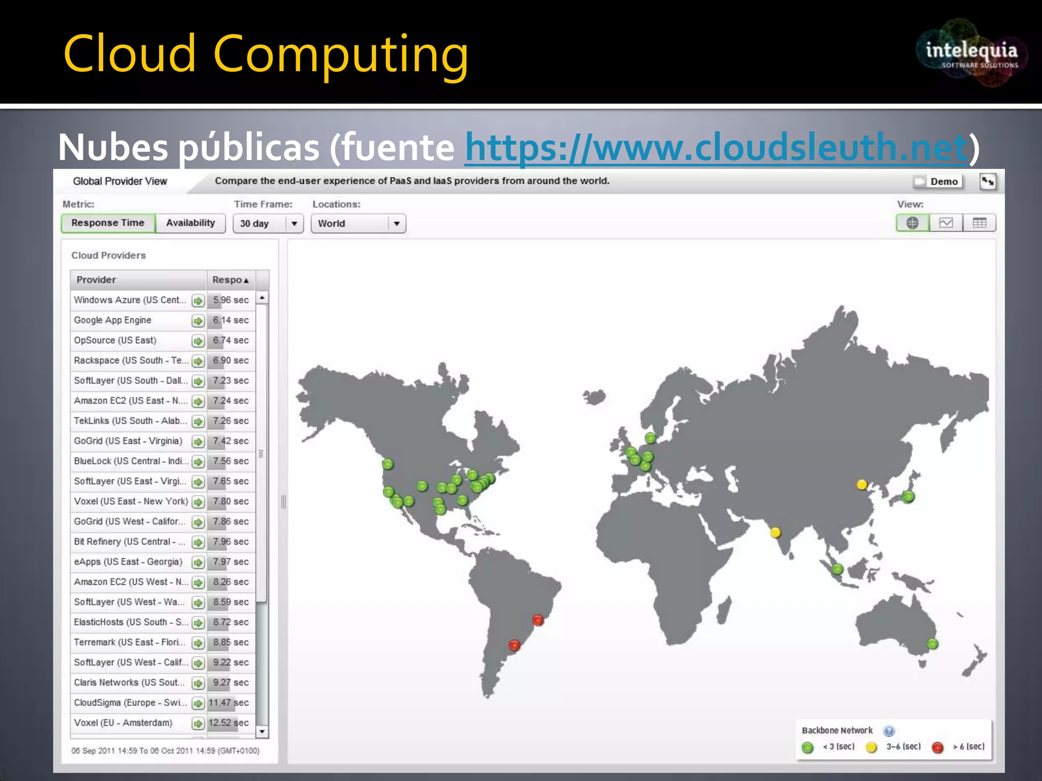This screenshot has height=781, width=1042.
Task: Select the Google App Engine provider name
Action: (x=112, y=320)
